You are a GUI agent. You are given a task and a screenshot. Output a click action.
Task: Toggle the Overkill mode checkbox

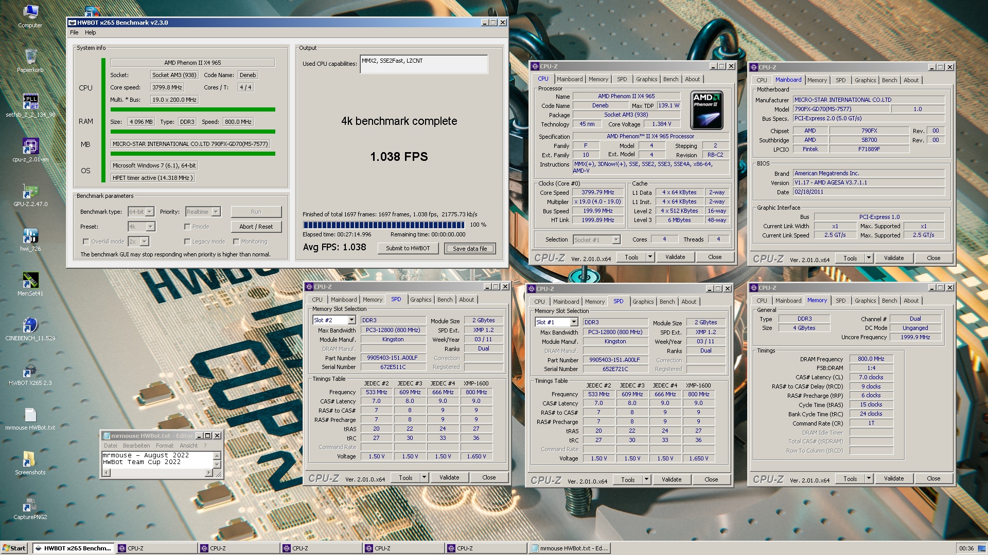pyautogui.click(x=86, y=242)
